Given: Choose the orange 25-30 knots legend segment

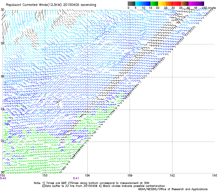Looking at the screenshot, I should click(169, 4).
